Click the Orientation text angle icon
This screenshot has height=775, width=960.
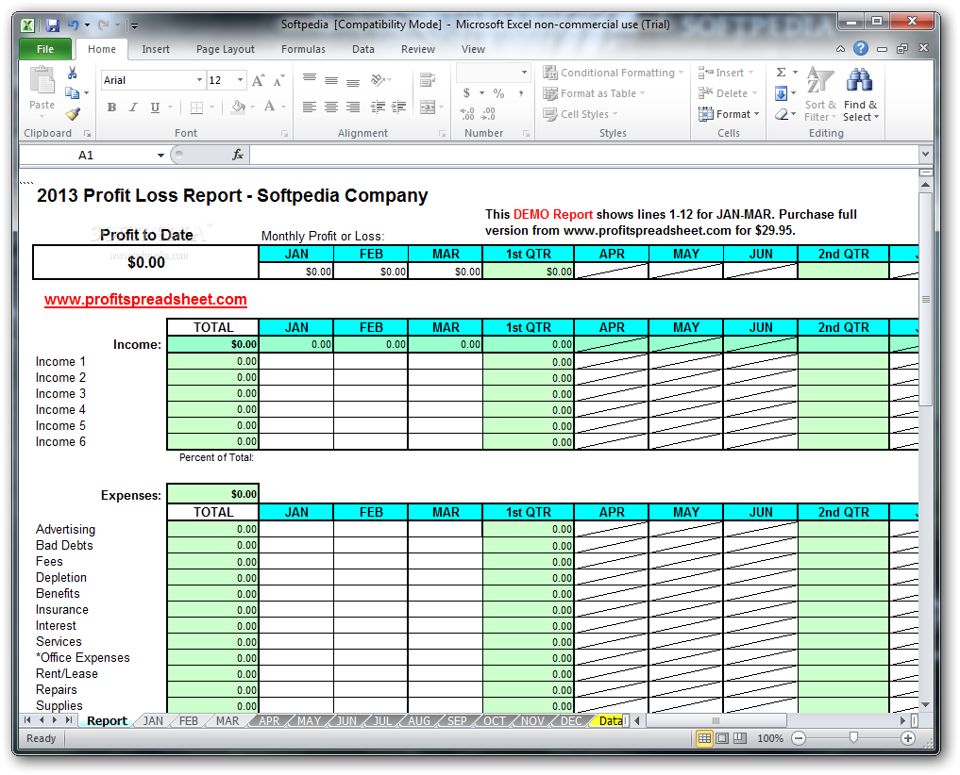[x=379, y=79]
